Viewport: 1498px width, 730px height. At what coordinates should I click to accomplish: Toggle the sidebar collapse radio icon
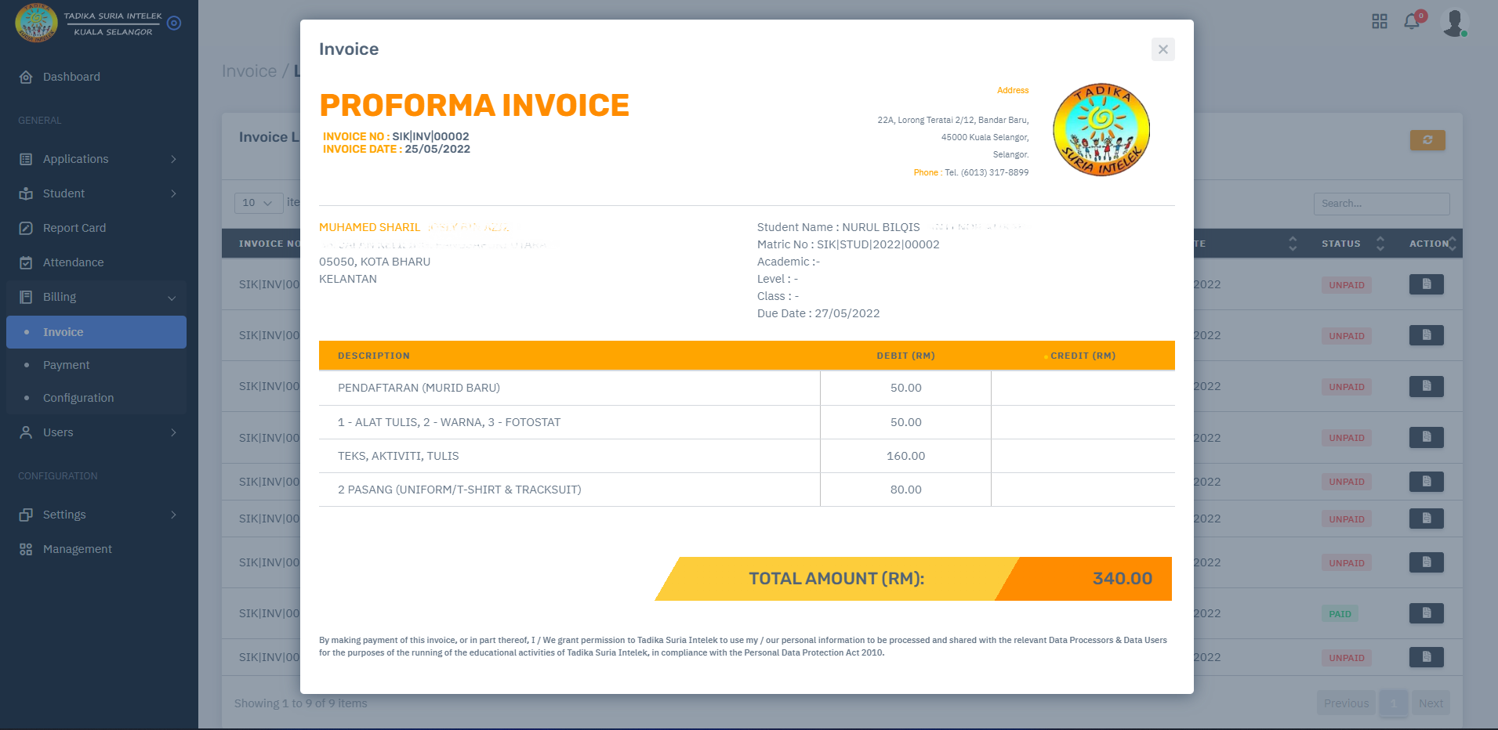pyautogui.click(x=174, y=23)
